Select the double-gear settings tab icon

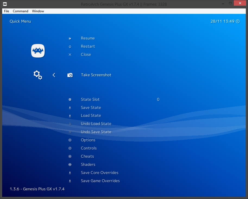pyautogui.click(x=38, y=75)
